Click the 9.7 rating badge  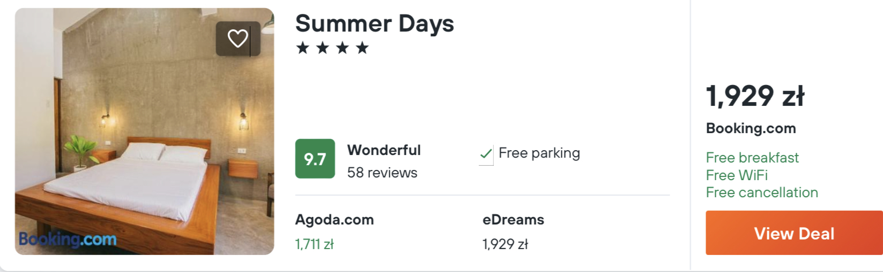click(x=315, y=159)
